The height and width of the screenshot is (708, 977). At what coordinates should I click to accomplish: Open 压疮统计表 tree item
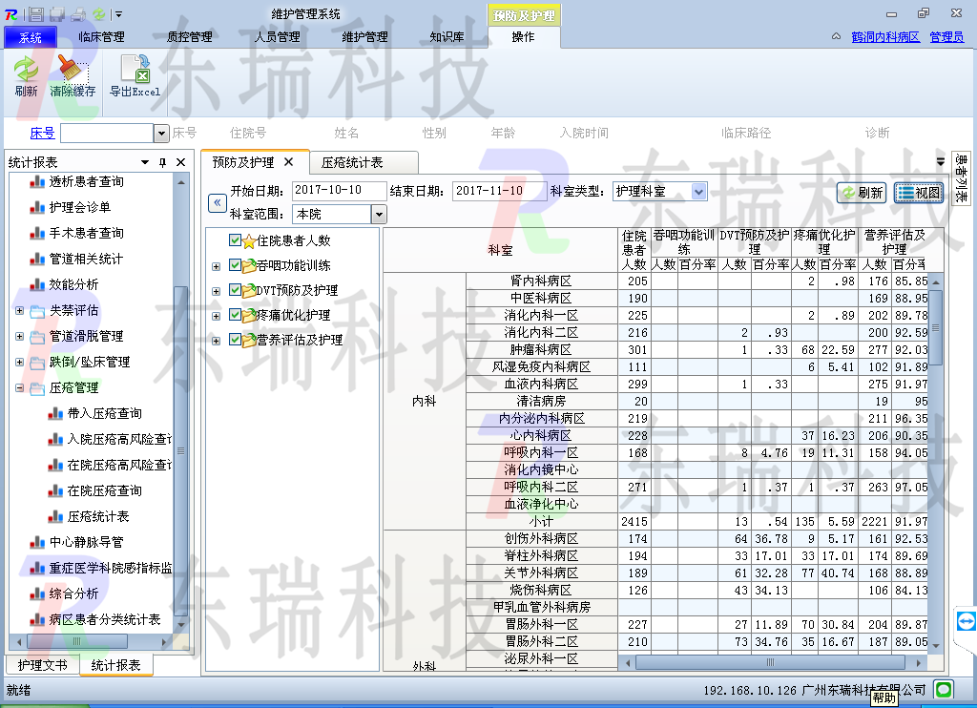(x=98, y=516)
